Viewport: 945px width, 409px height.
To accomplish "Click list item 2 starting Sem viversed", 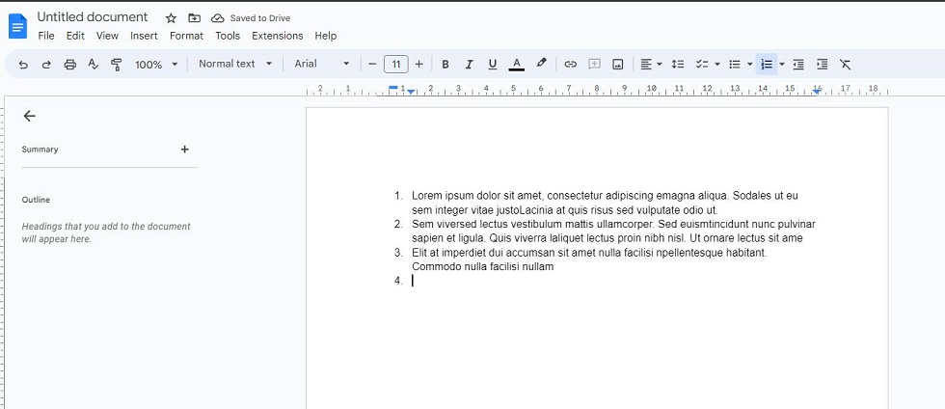I will tap(613, 232).
